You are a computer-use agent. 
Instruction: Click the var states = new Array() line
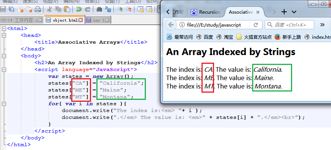tap(91, 76)
